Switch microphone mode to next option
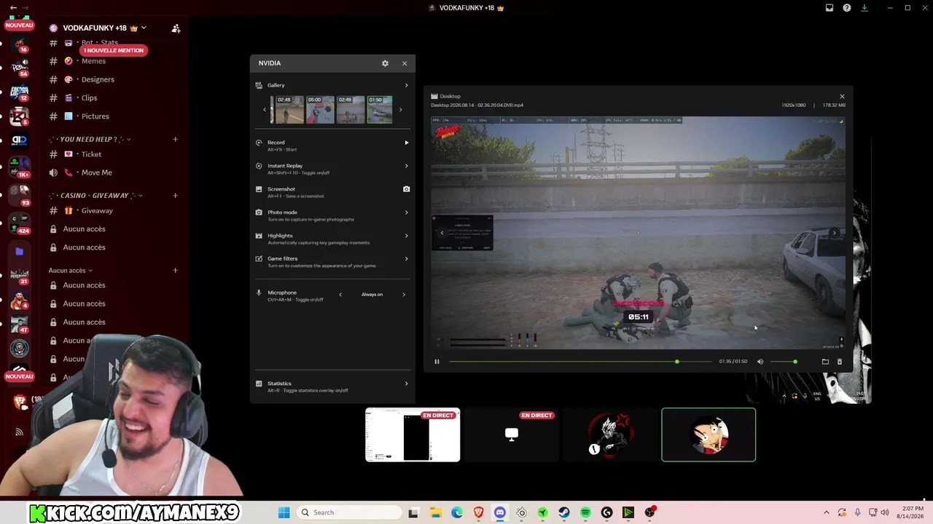Viewport: 933px width, 524px height. (404, 295)
